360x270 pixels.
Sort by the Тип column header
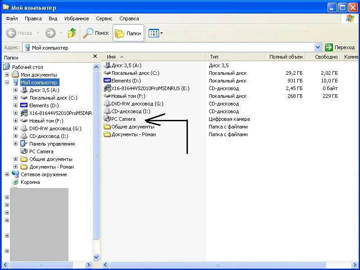pyautogui.click(x=235, y=57)
